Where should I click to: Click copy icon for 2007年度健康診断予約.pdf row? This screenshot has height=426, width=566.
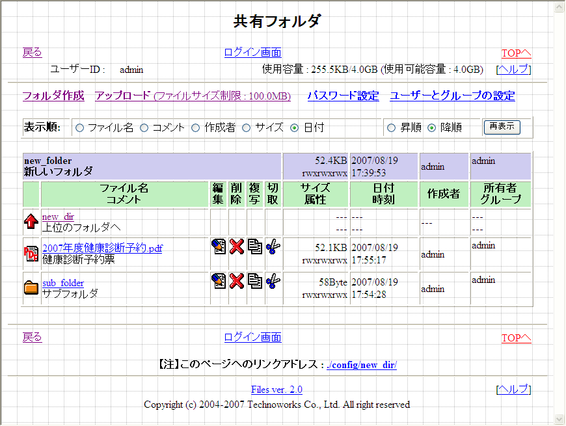point(255,246)
